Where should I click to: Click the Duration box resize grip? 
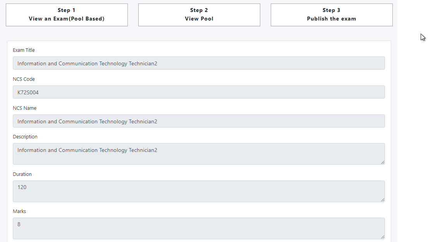(383, 200)
